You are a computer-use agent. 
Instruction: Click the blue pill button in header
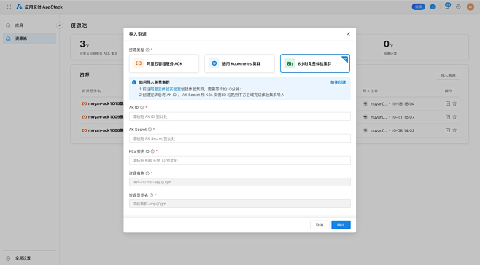click(x=418, y=7)
